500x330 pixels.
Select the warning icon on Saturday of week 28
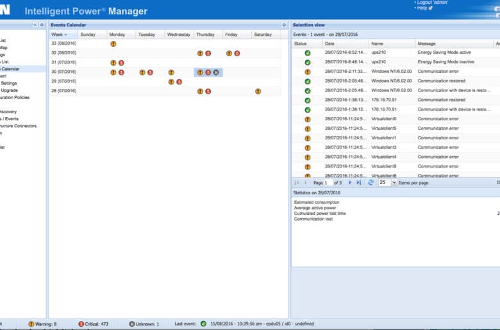tap(258, 91)
